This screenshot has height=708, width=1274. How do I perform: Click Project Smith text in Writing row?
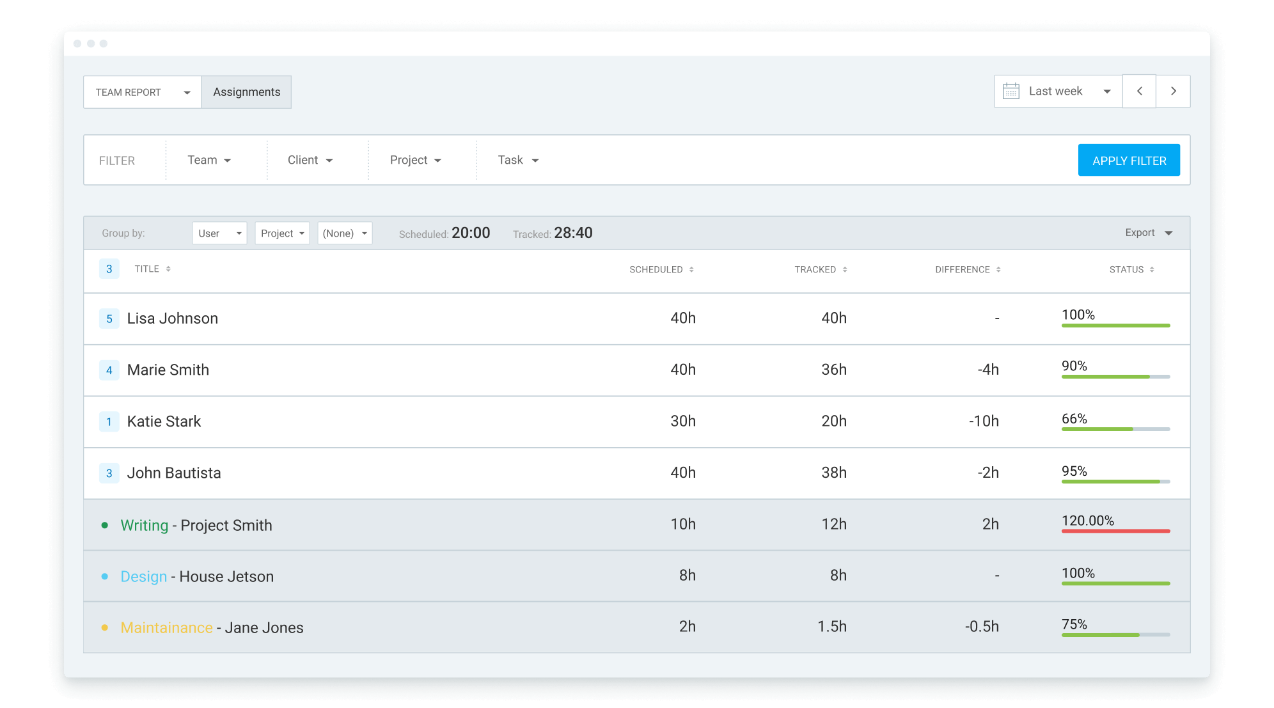226,525
